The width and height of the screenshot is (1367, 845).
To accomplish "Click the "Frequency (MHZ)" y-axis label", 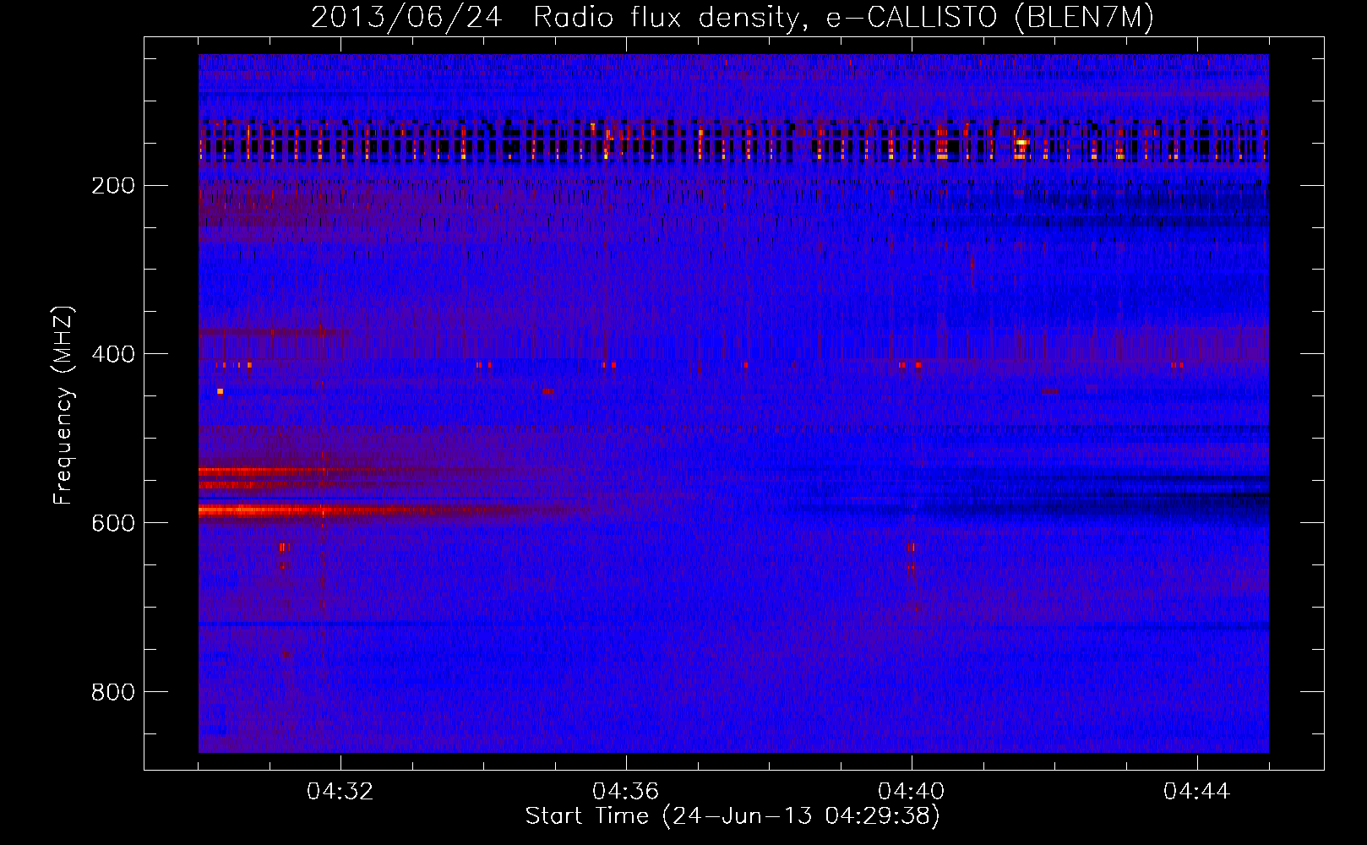I will pos(63,405).
